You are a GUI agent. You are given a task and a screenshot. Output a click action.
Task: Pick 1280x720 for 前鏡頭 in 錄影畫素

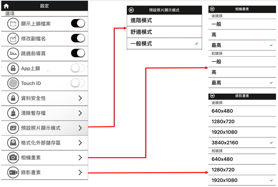pyautogui.click(x=242, y=170)
